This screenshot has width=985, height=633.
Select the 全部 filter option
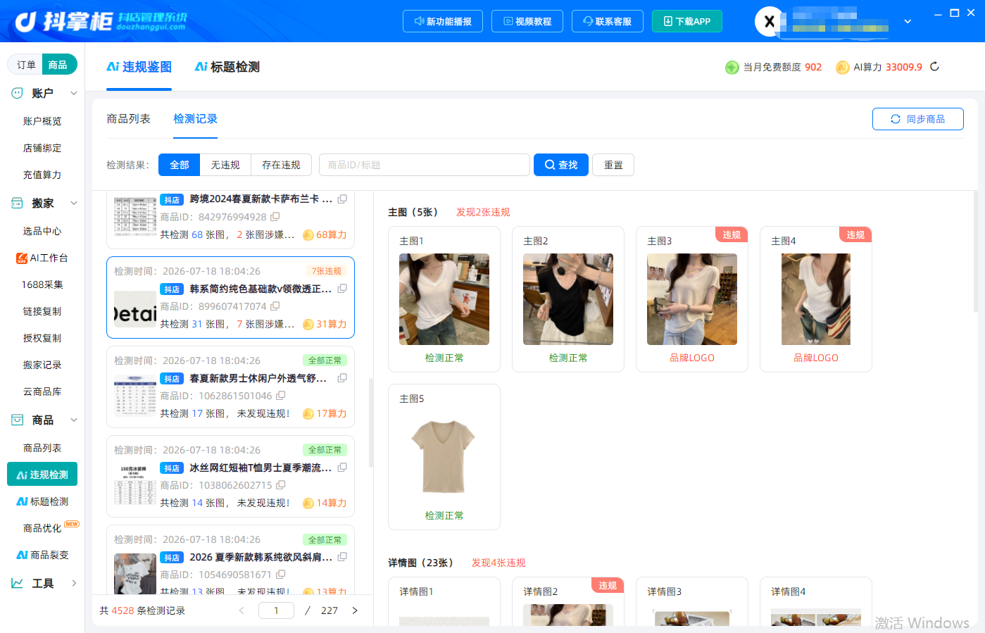pos(180,165)
